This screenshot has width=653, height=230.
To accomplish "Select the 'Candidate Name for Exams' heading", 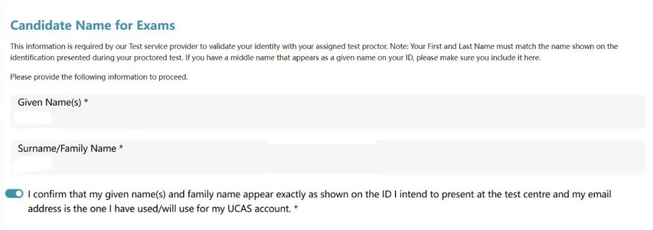I will (93, 25).
